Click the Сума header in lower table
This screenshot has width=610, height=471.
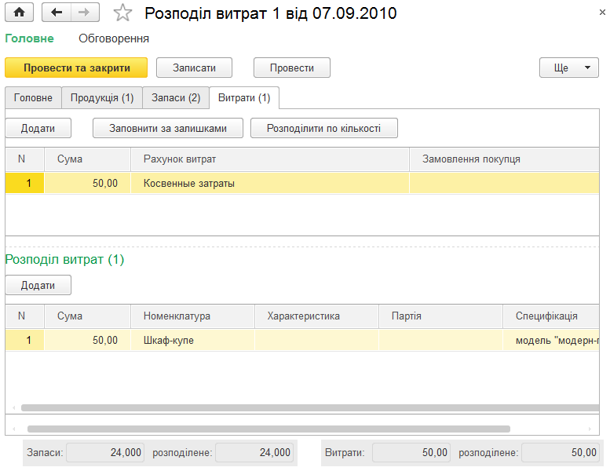(87, 316)
